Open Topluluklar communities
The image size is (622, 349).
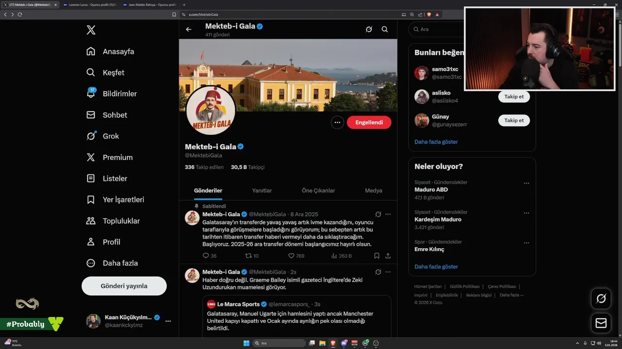click(x=113, y=221)
